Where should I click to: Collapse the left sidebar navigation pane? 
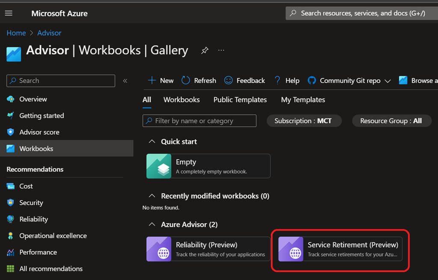(x=125, y=81)
